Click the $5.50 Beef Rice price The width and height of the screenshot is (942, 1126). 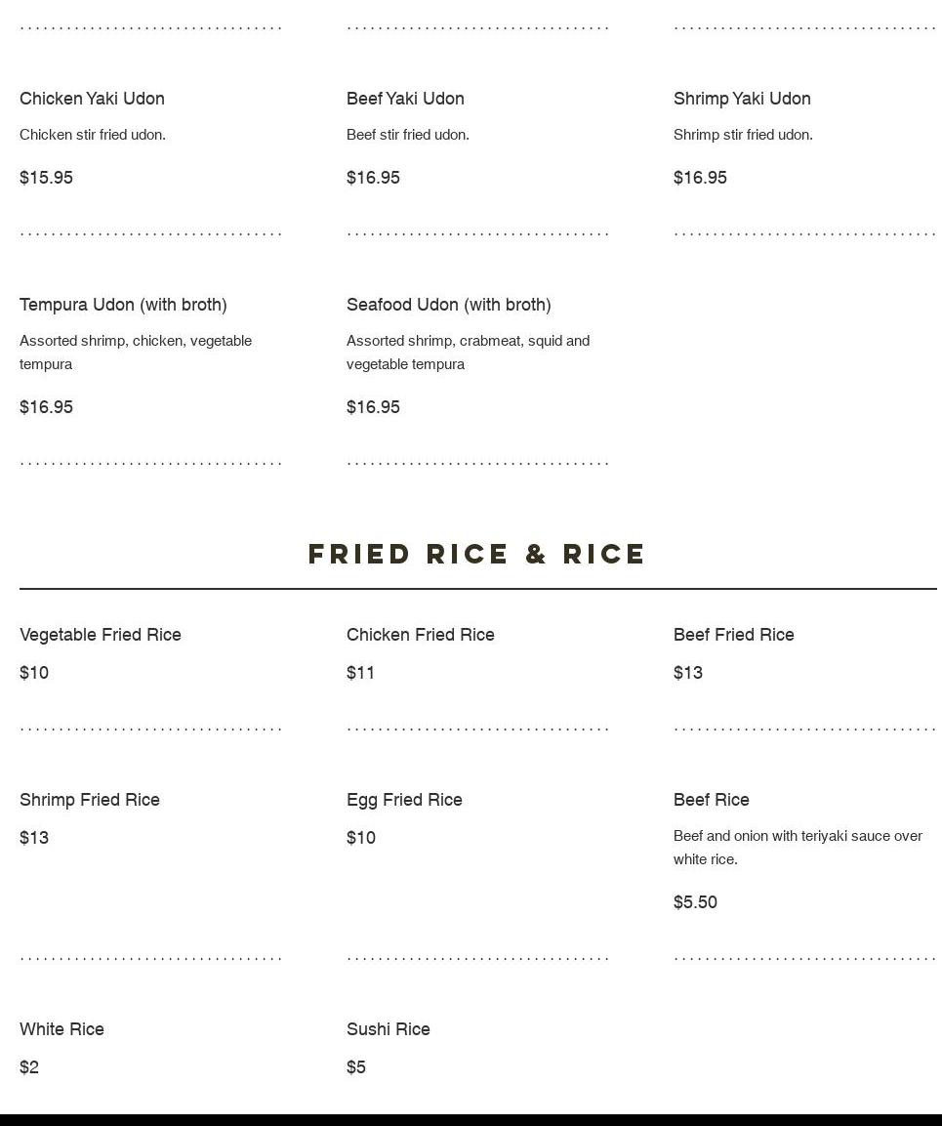pyautogui.click(x=695, y=902)
